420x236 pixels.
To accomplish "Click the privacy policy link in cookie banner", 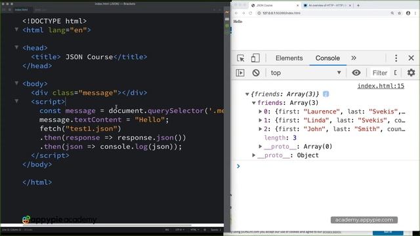I will (x=331, y=232).
